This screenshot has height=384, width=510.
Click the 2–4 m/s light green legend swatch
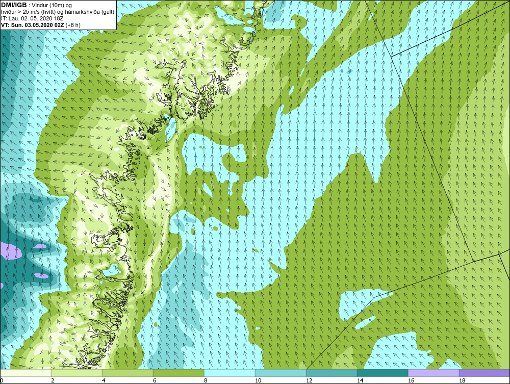click(x=77, y=373)
